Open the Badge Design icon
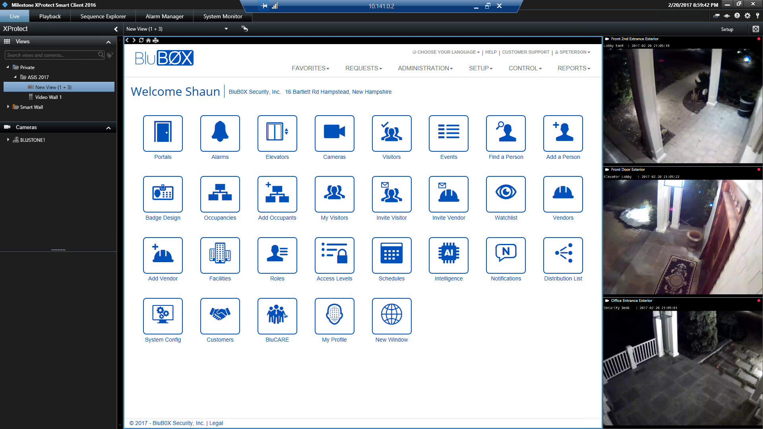763x429 pixels. (163, 194)
